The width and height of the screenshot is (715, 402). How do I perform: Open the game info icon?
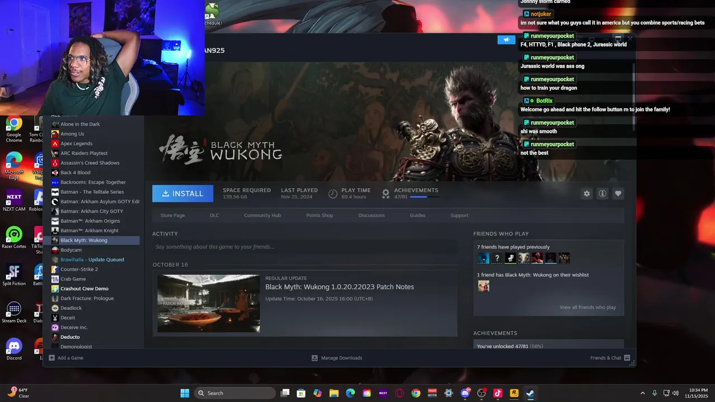[x=602, y=194]
